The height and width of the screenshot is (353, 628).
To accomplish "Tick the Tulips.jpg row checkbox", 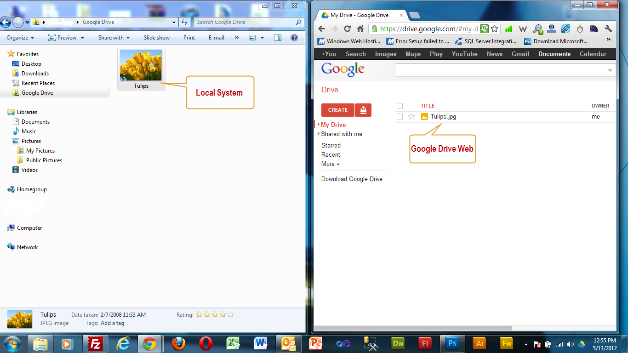I will coord(400,117).
